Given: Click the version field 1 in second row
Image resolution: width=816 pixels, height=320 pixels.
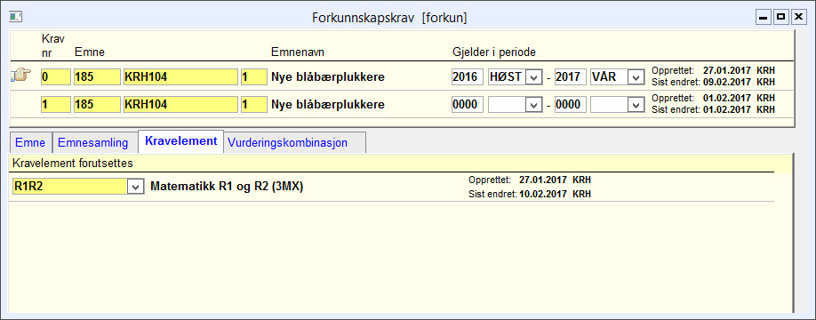Looking at the screenshot, I should pos(253,105).
